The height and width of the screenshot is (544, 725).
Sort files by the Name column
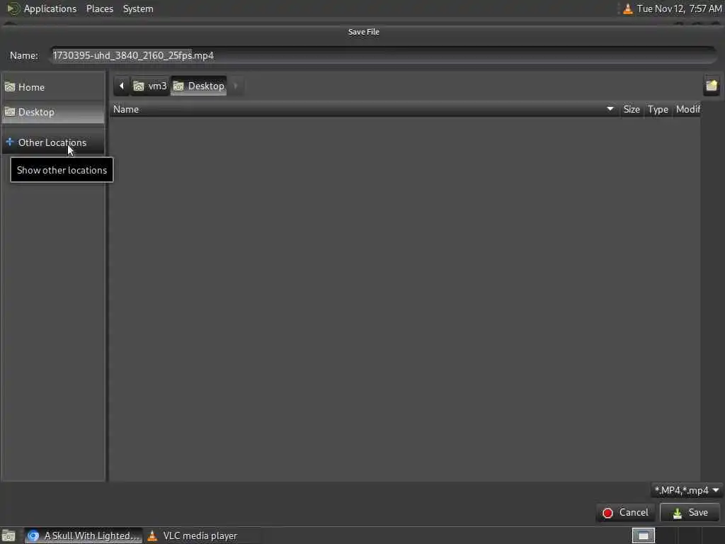pyautogui.click(x=365, y=109)
